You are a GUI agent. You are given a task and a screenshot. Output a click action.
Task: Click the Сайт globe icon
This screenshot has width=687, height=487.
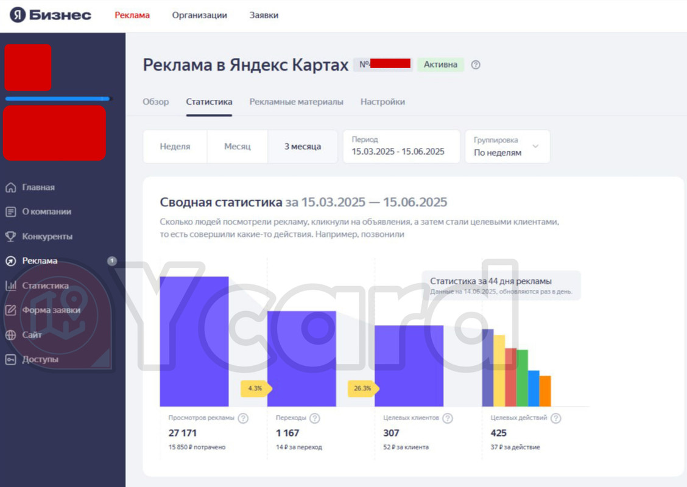(10, 335)
